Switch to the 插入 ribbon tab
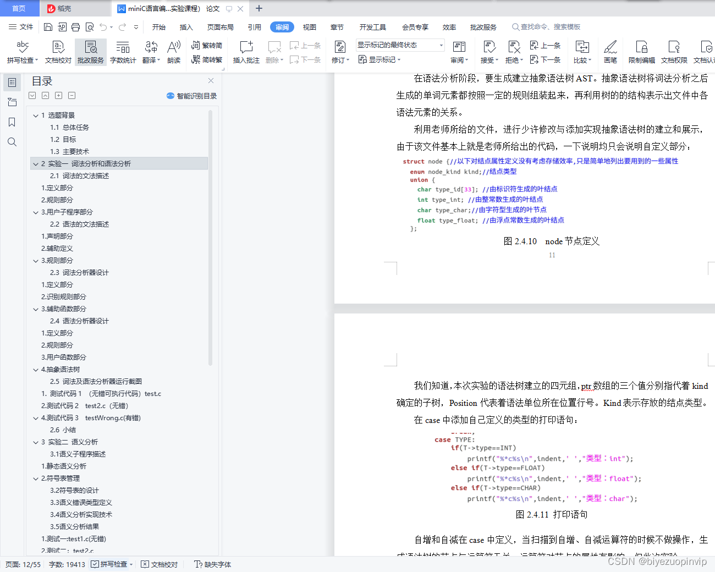The width and height of the screenshot is (715, 572). coord(185,26)
